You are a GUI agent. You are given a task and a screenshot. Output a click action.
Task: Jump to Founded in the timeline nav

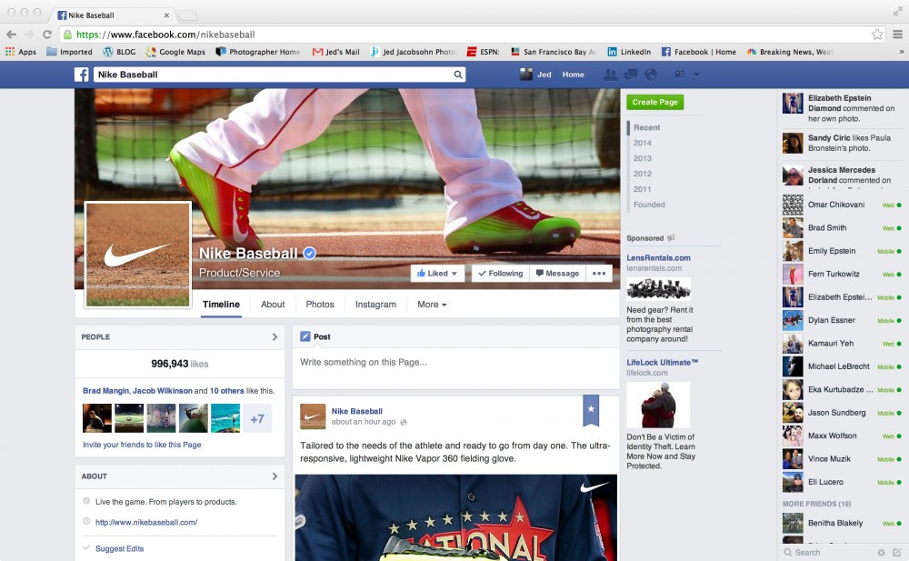[649, 205]
